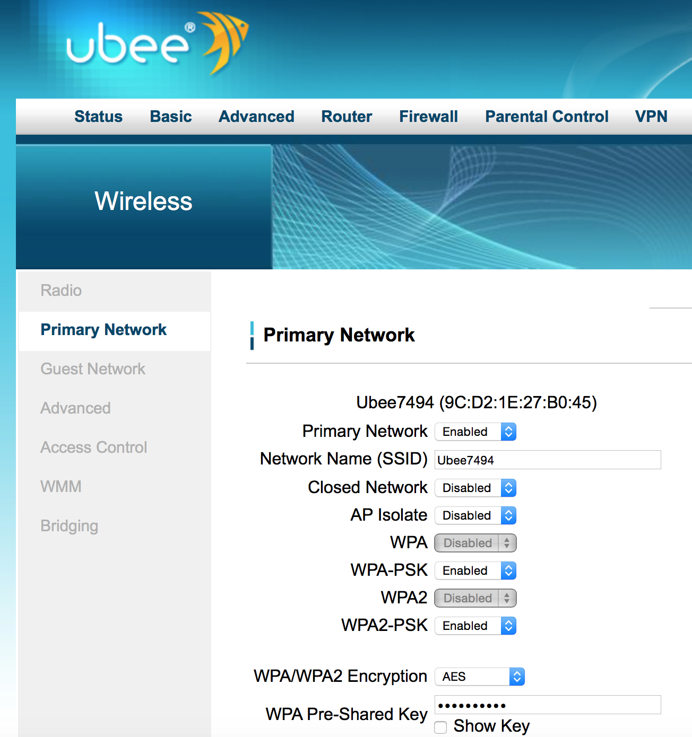Open the Guest Network settings
The image size is (692, 737).
click(x=93, y=369)
